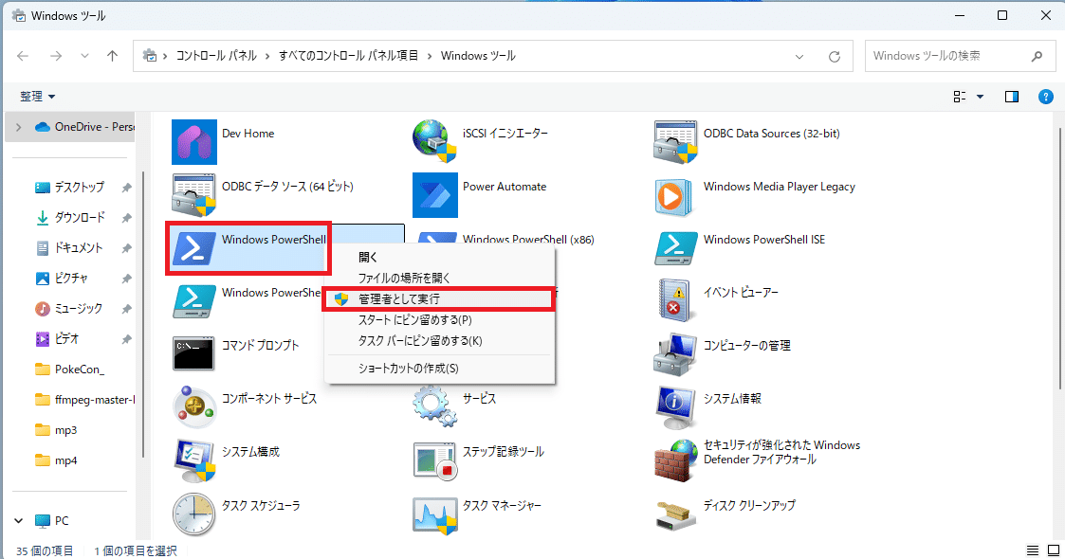Click the search magnifier icon

[x=1037, y=56]
